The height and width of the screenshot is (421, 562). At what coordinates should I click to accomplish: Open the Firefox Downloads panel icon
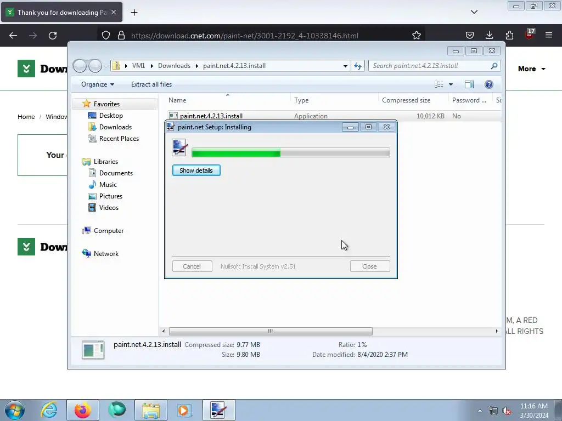(x=489, y=36)
